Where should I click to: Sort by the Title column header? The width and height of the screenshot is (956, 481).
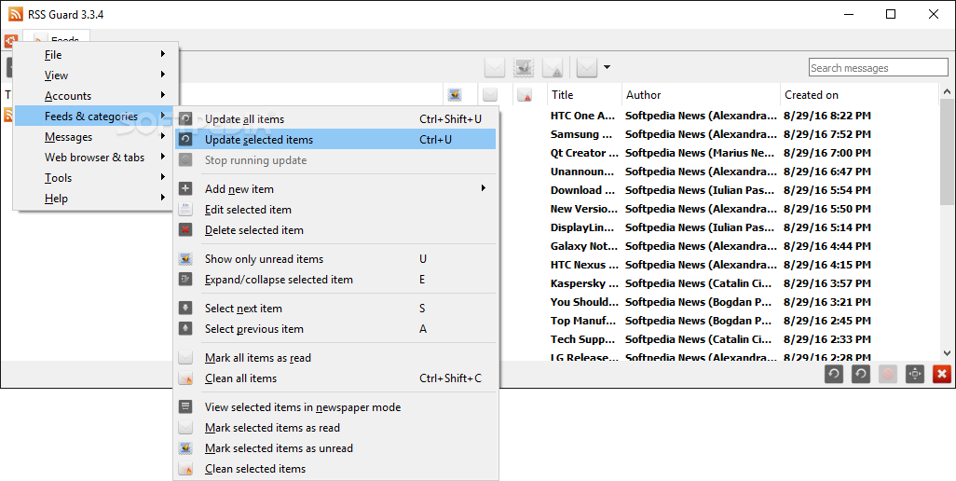click(x=584, y=94)
